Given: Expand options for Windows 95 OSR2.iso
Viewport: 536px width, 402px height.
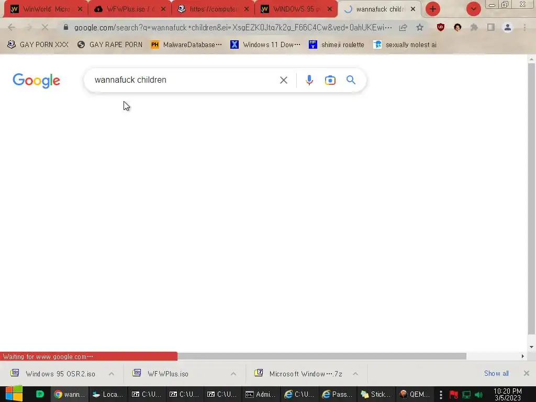Looking at the screenshot, I should (111, 374).
